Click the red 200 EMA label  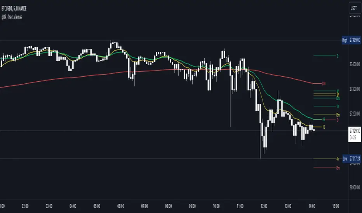[x=324, y=84]
